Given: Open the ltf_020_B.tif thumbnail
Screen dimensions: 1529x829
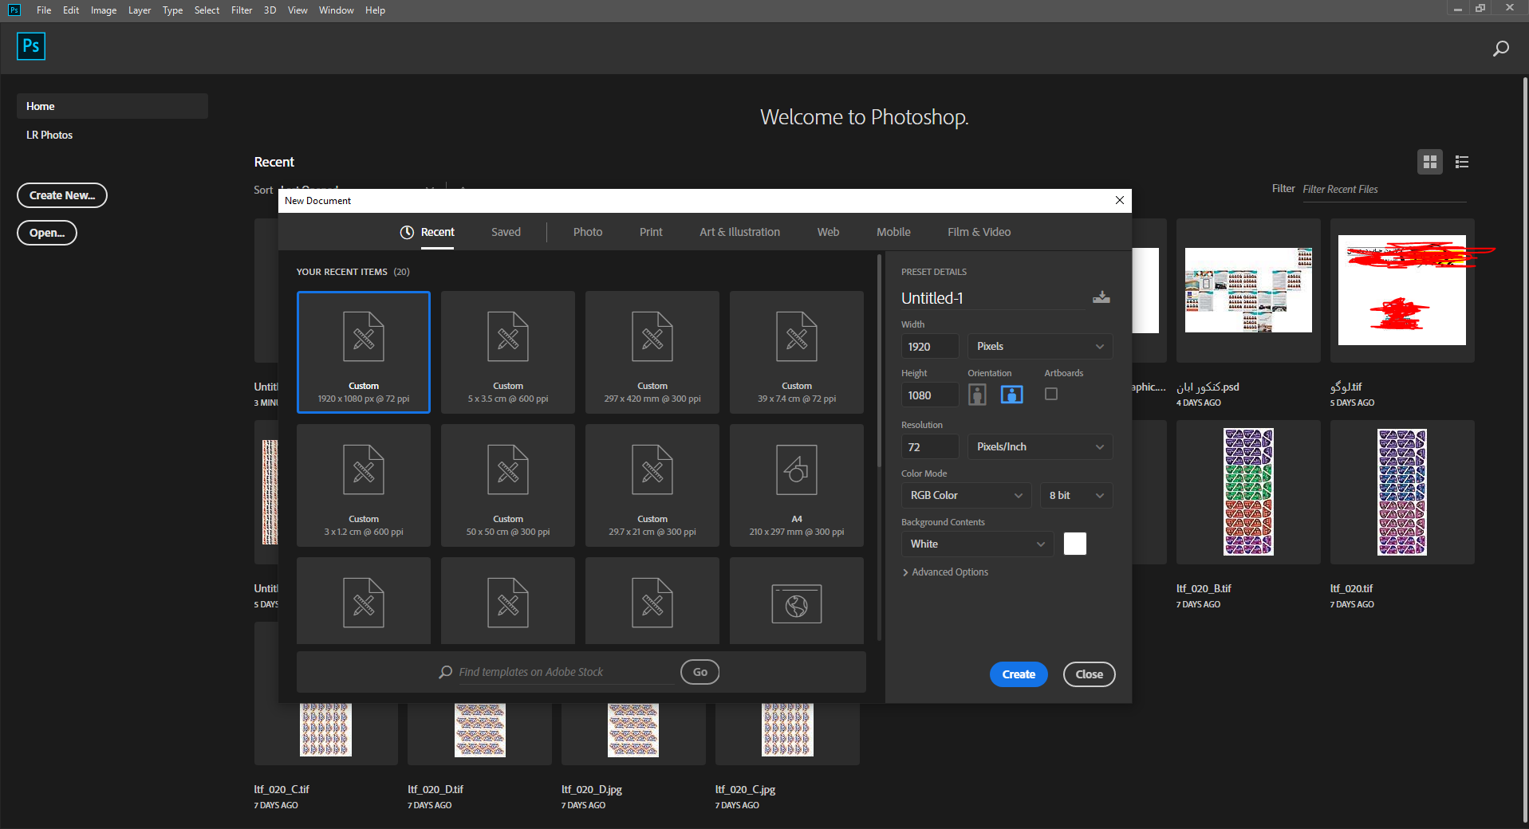Looking at the screenshot, I should point(1248,492).
